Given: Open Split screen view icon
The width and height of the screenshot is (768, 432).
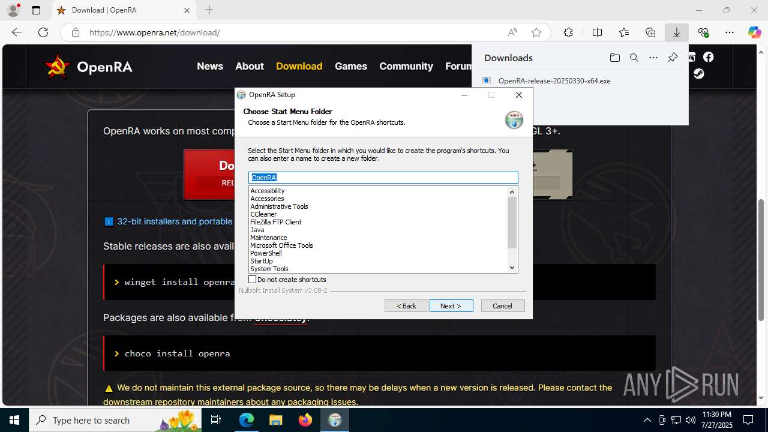Looking at the screenshot, I should click(x=597, y=32).
